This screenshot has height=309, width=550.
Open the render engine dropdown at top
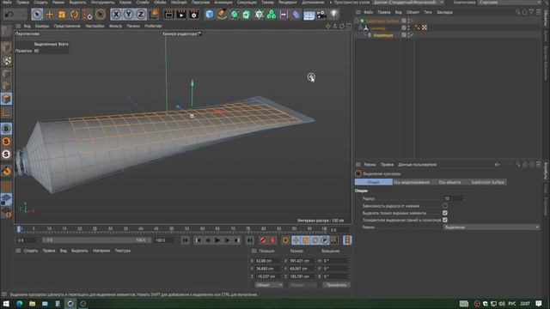409,2
